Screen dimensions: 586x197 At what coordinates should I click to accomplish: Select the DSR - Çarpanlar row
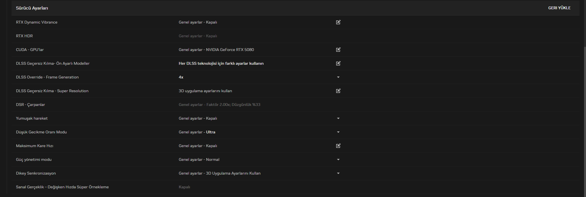(x=30, y=105)
